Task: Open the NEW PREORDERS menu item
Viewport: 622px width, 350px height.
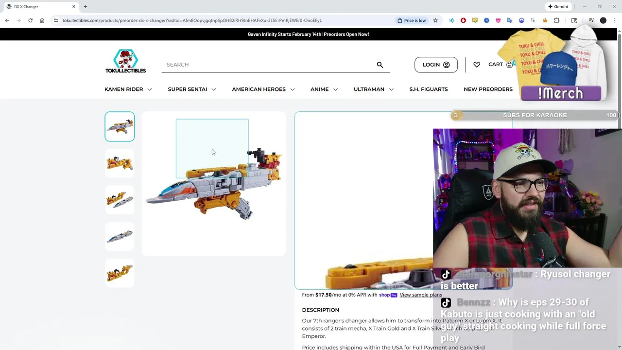Action: pyautogui.click(x=488, y=89)
